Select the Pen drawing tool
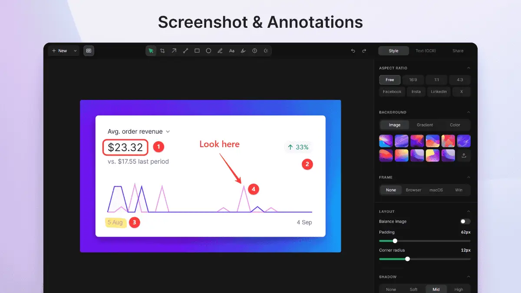The width and height of the screenshot is (521, 293). tap(220, 51)
